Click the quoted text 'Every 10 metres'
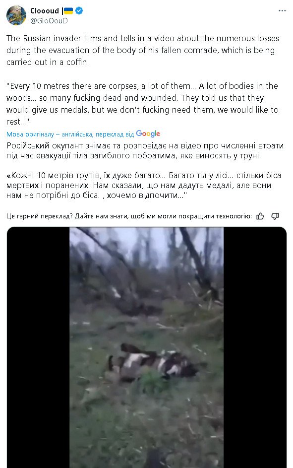 tap(142, 104)
